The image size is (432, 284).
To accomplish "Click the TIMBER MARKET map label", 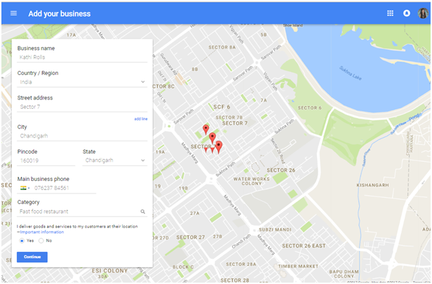I will pos(298,266).
